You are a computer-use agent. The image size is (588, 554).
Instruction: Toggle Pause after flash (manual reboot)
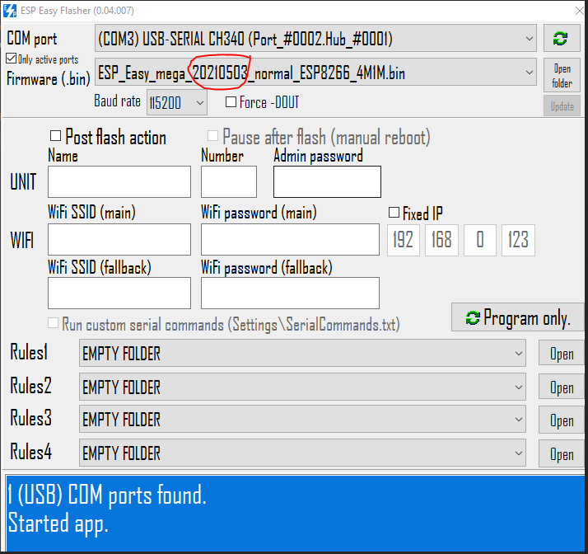[212, 136]
